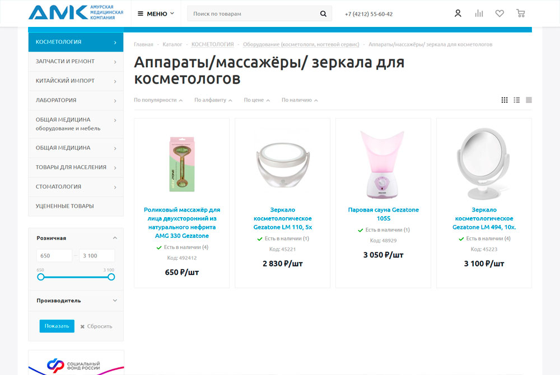The image size is (560, 375).
Task: Click the maximum price slider handle
Action: [111, 277]
